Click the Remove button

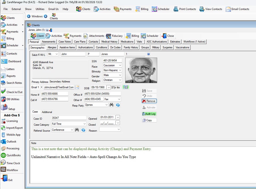coord(149,101)
